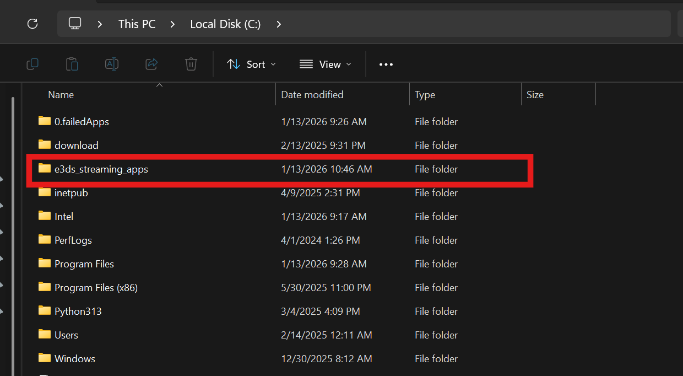This screenshot has width=683, height=376.
Task: Click the Delete trash can icon
Action: 191,65
